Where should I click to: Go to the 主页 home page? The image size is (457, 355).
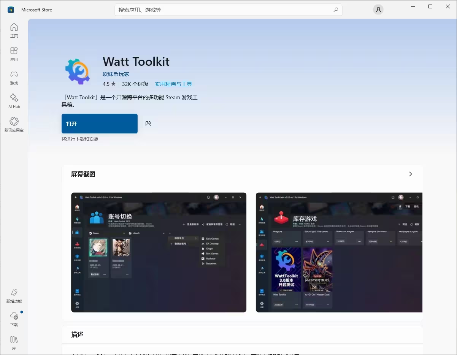click(14, 30)
